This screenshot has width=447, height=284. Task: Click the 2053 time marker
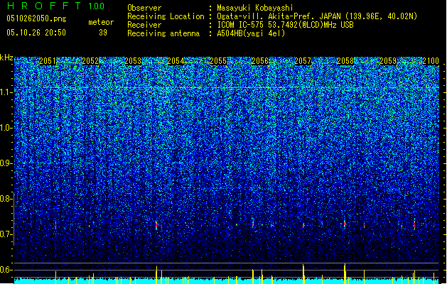tap(133, 61)
